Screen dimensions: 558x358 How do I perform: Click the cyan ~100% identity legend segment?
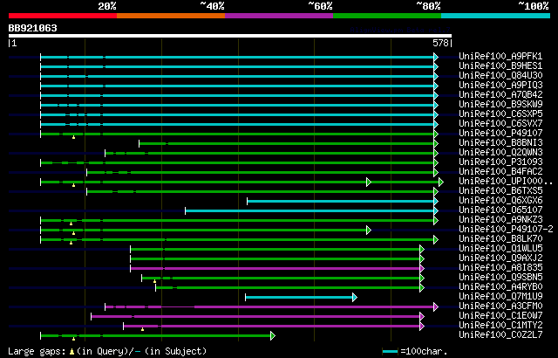pos(496,16)
